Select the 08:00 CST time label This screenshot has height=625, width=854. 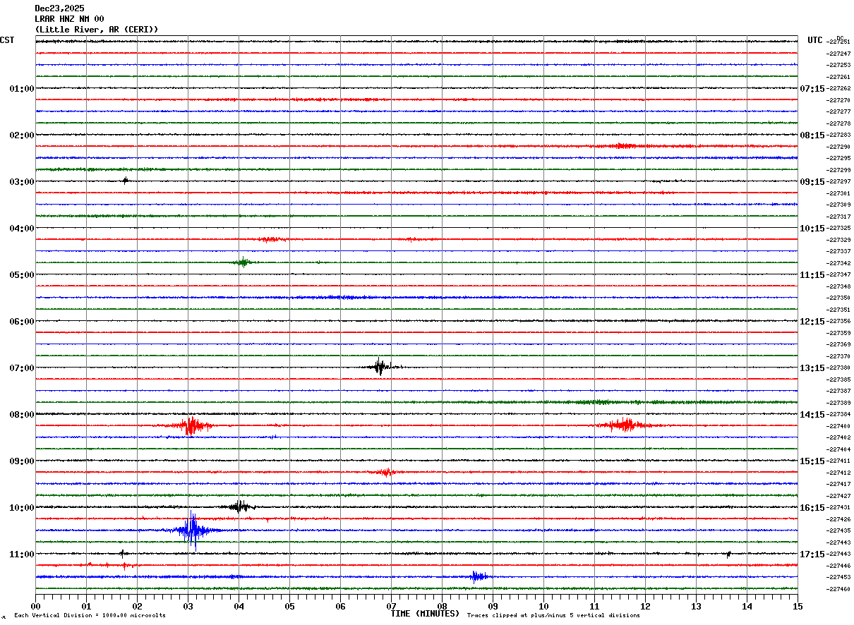(x=21, y=415)
